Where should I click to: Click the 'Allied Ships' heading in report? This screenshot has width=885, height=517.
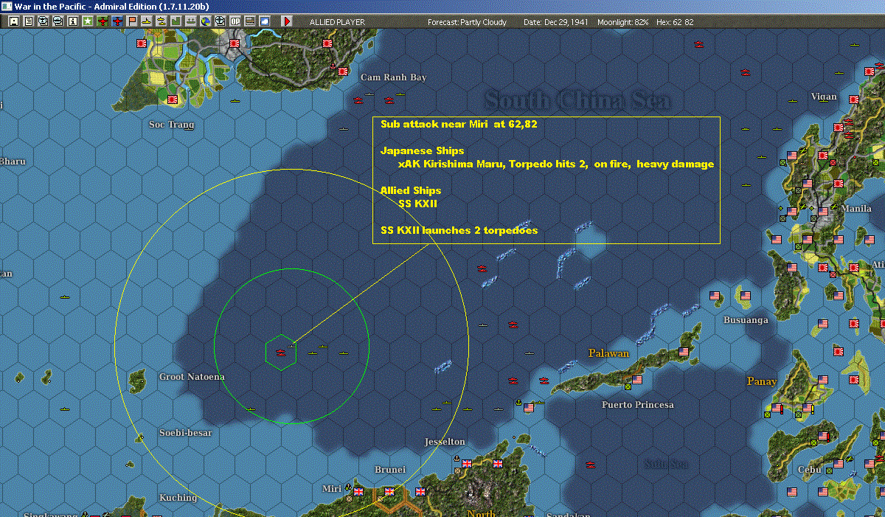tap(411, 190)
